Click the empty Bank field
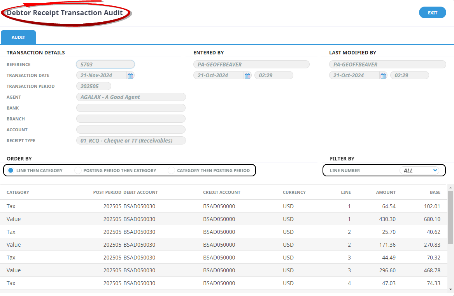Image resolution: width=454 pixels, height=296 pixels. coord(131,108)
